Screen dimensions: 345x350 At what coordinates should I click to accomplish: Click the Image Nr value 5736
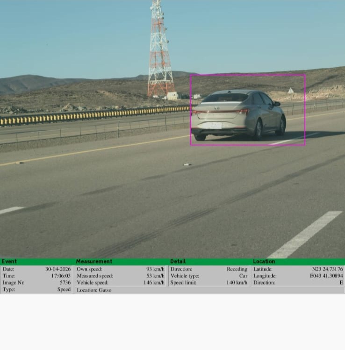[x=65, y=283]
